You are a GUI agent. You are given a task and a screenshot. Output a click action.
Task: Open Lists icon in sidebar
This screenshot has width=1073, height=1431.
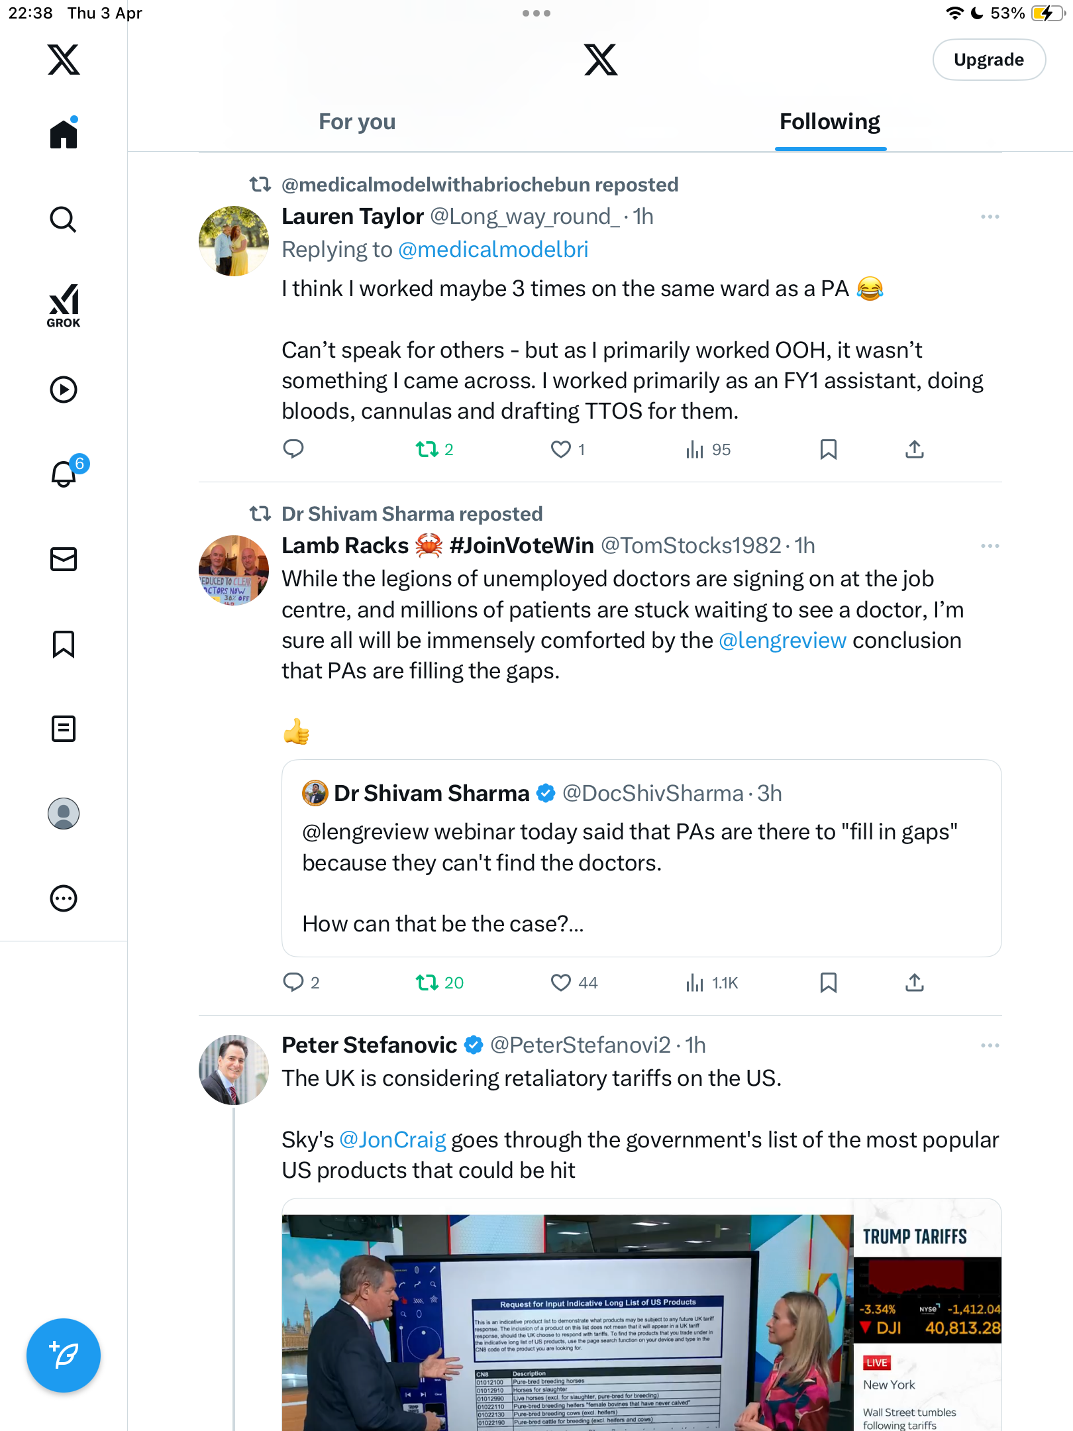point(64,729)
